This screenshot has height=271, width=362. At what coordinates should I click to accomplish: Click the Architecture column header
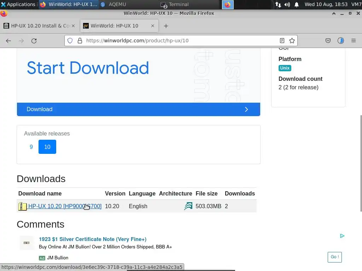(x=175, y=194)
